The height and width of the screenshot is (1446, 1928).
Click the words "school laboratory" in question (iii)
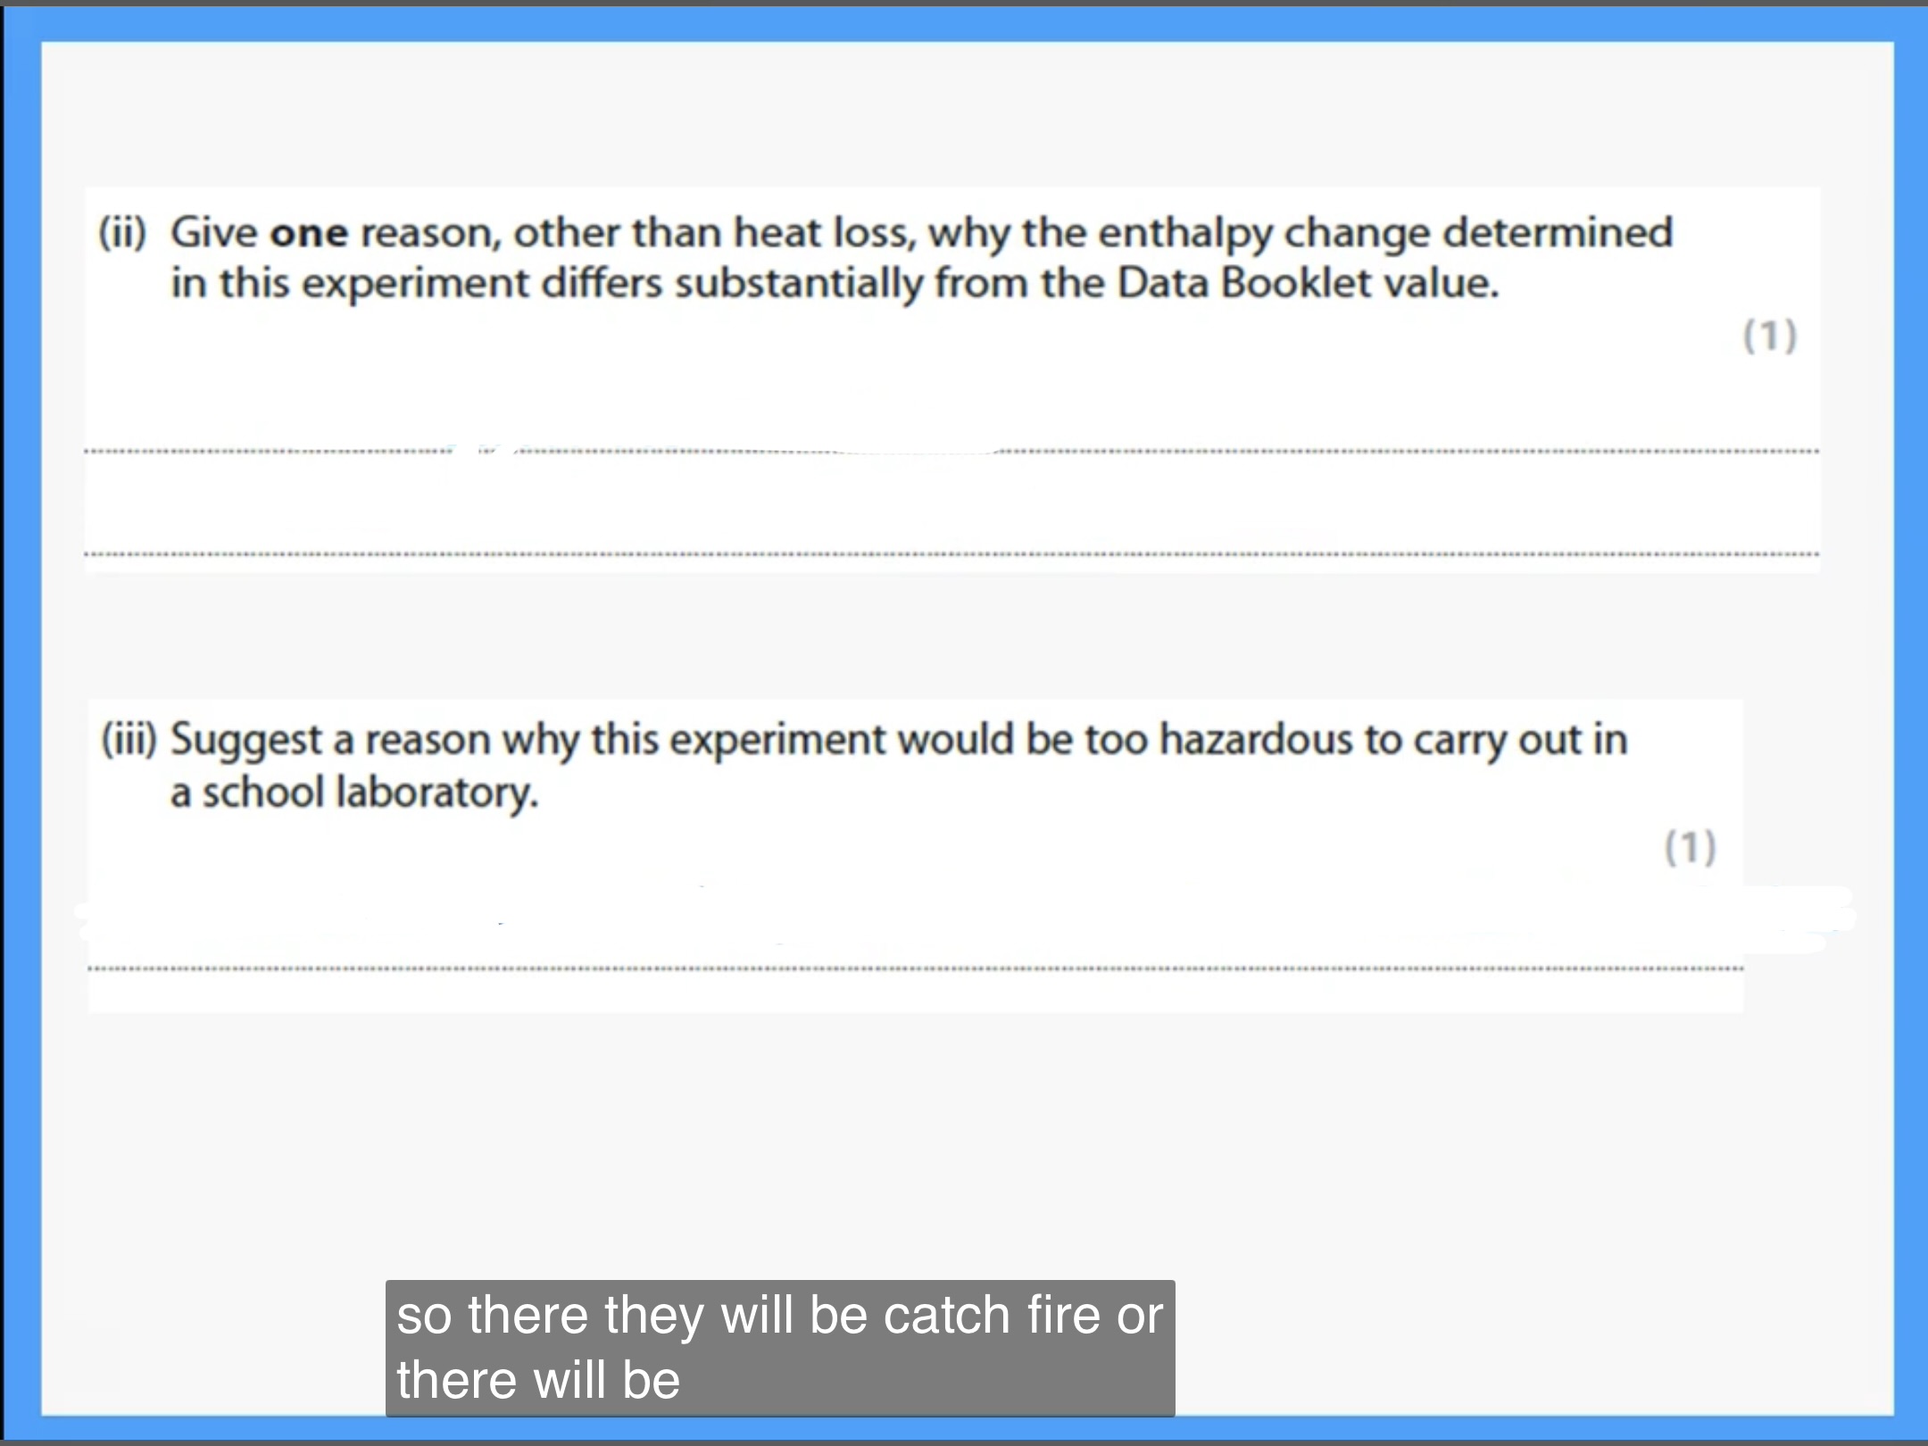370,793
